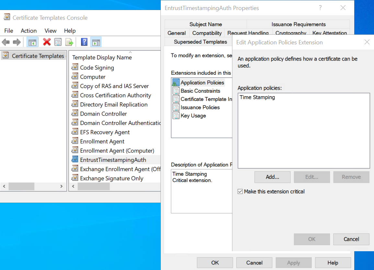Viewport: 374px width, 270px height.
Task: Click the Add... button for application policies
Action: point(272,177)
